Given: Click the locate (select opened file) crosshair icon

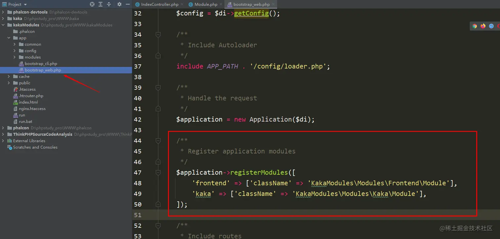Looking at the screenshot, I should click(x=92, y=4).
